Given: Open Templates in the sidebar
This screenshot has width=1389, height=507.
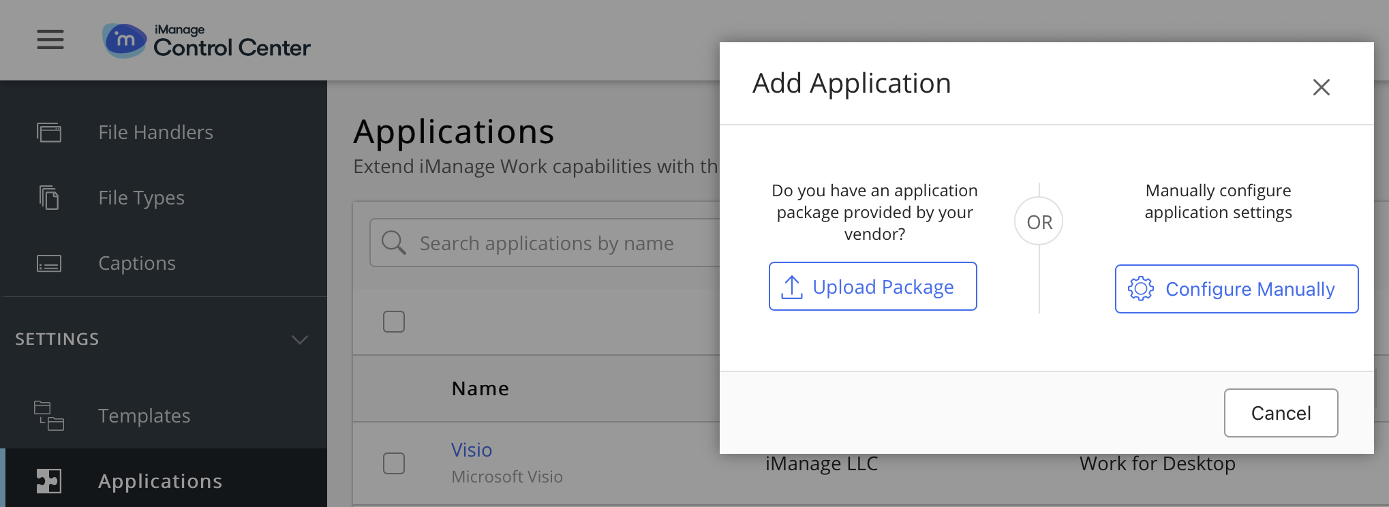Looking at the screenshot, I should (x=144, y=416).
